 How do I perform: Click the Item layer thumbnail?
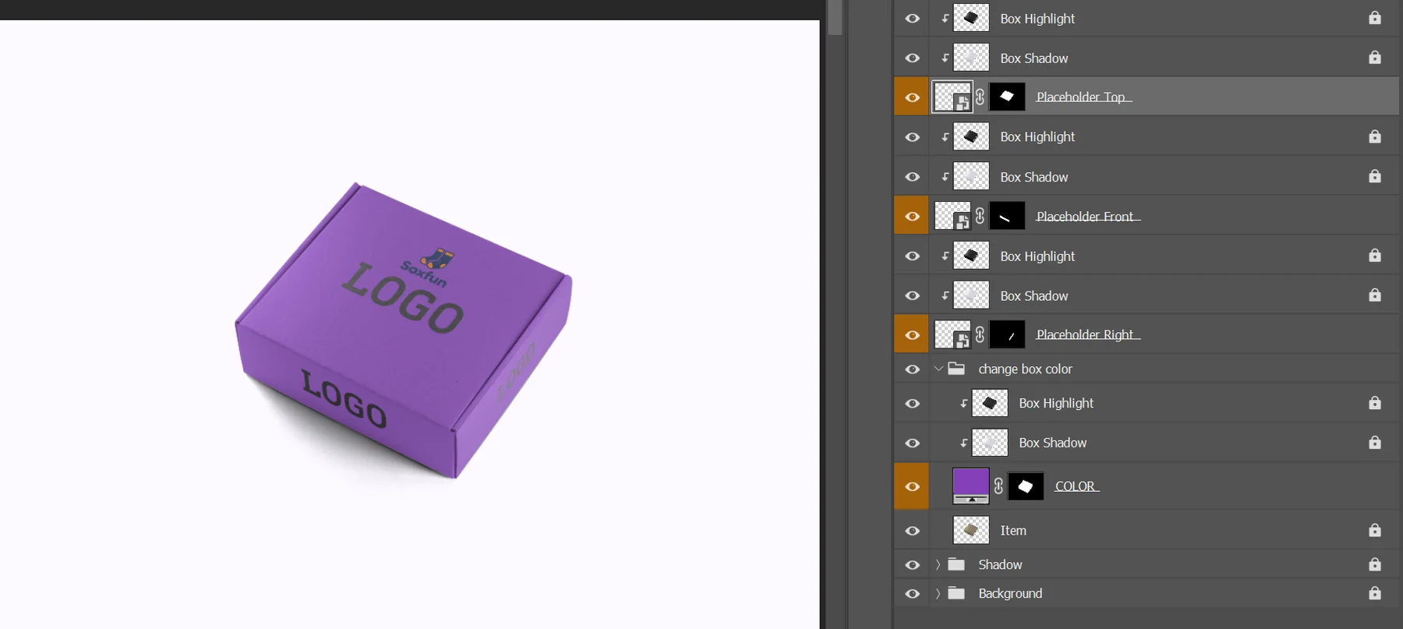click(x=971, y=530)
